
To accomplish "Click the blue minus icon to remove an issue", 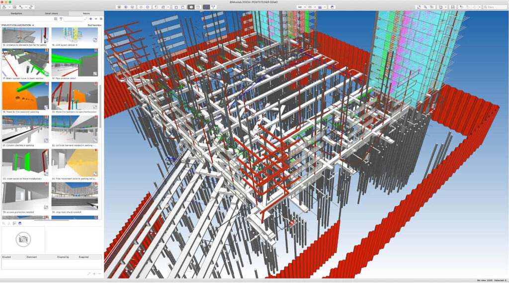I will (x=96, y=19).
